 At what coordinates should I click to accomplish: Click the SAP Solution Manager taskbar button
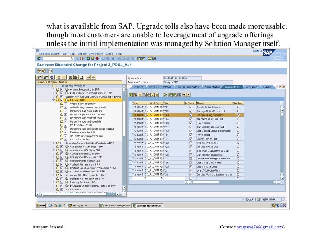coord(116,205)
